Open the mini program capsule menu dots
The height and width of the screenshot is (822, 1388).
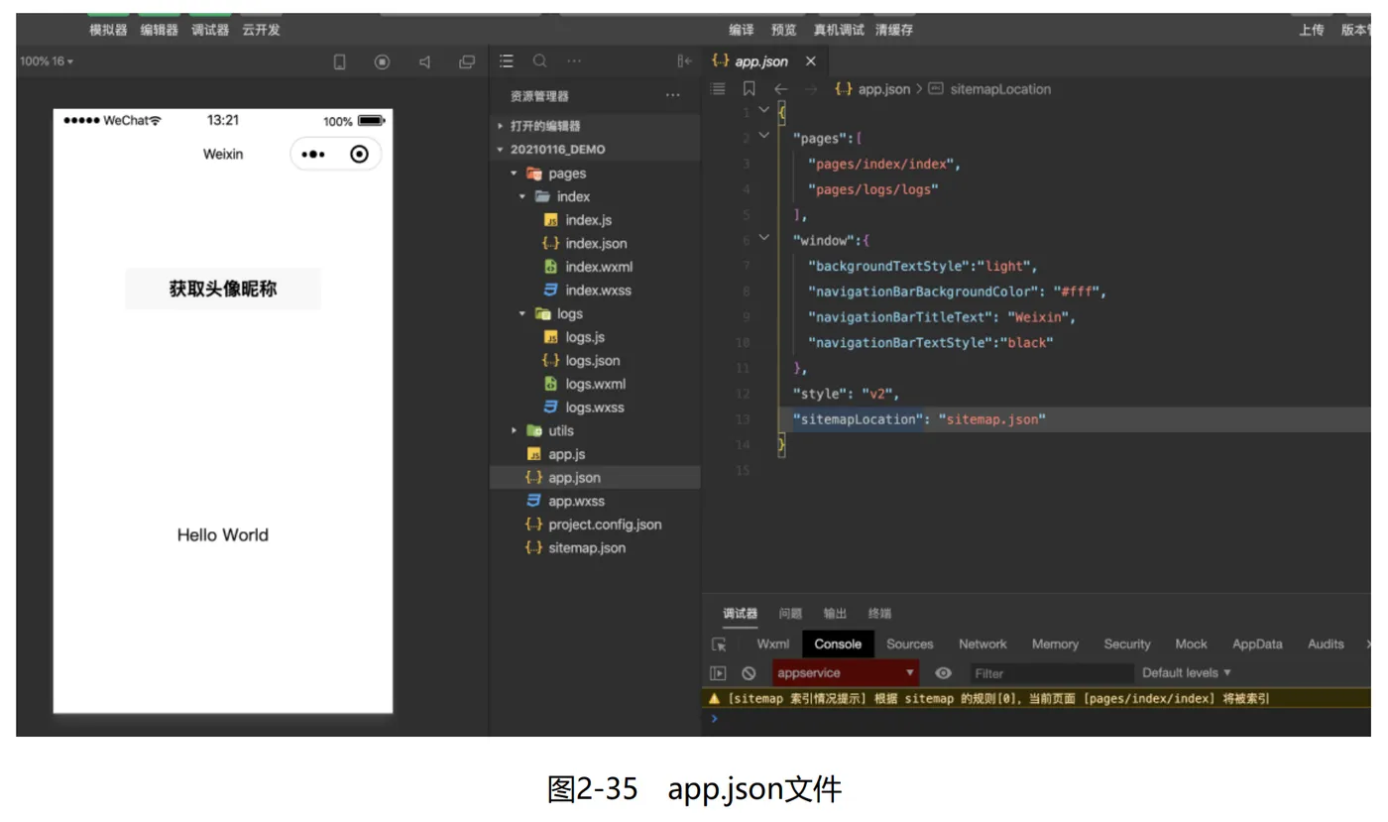[x=313, y=155]
